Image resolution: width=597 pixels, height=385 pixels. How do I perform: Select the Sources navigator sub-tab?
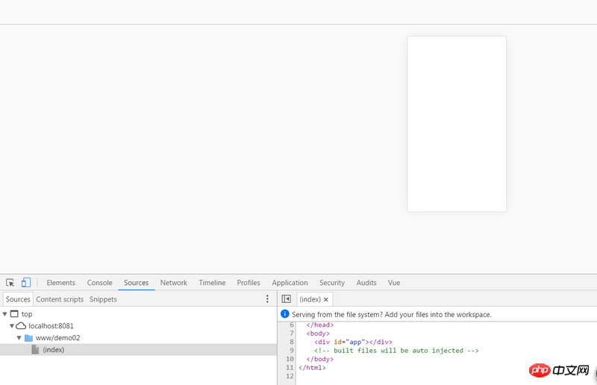click(x=18, y=299)
